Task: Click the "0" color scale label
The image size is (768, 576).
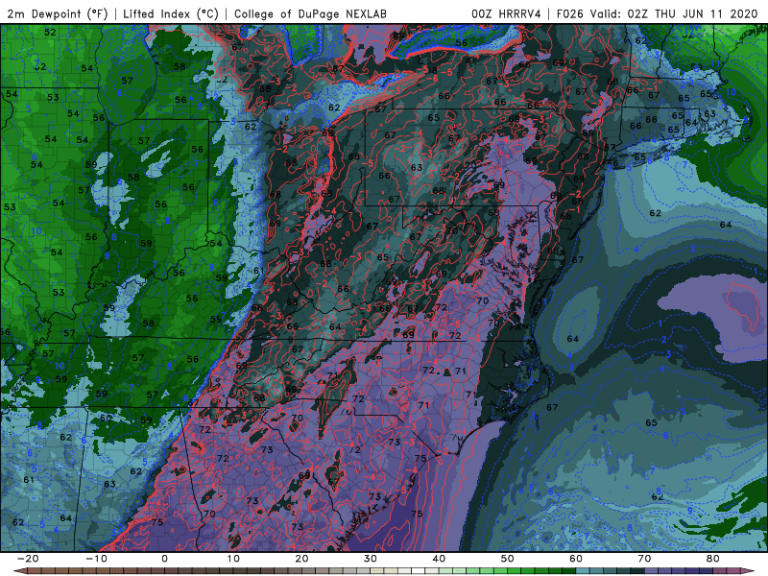Action: (x=164, y=559)
